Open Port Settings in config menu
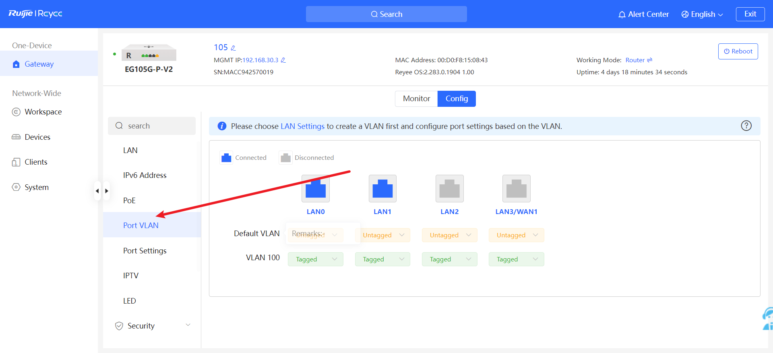Viewport: 773px width, 353px height. tap(145, 251)
